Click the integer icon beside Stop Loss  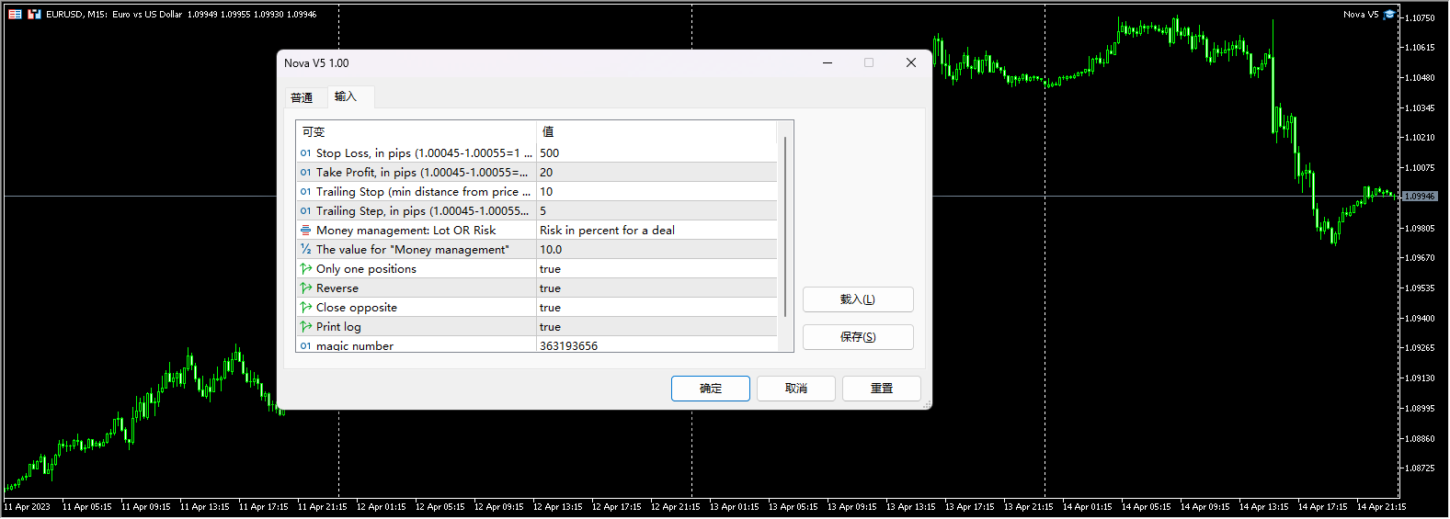click(305, 153)
